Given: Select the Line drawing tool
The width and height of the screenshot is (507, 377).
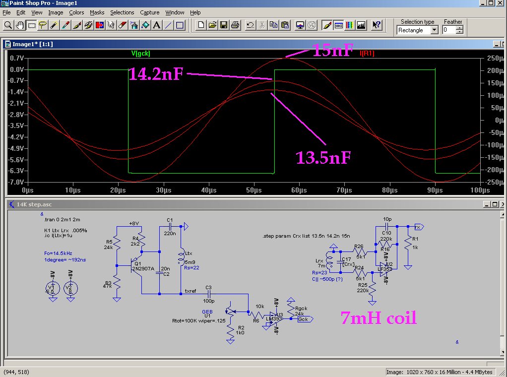Looking at the screenshot, I should tap(169, 25).
